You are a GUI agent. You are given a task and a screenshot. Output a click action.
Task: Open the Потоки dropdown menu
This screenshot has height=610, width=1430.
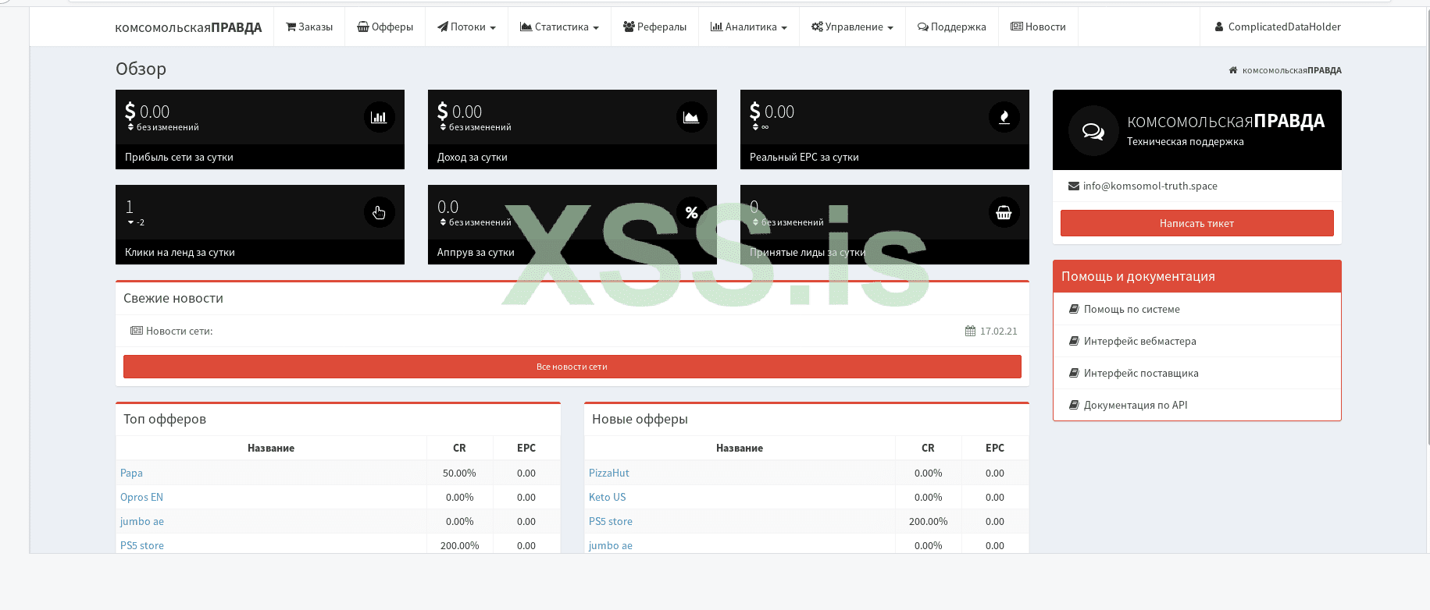[466, 27]
